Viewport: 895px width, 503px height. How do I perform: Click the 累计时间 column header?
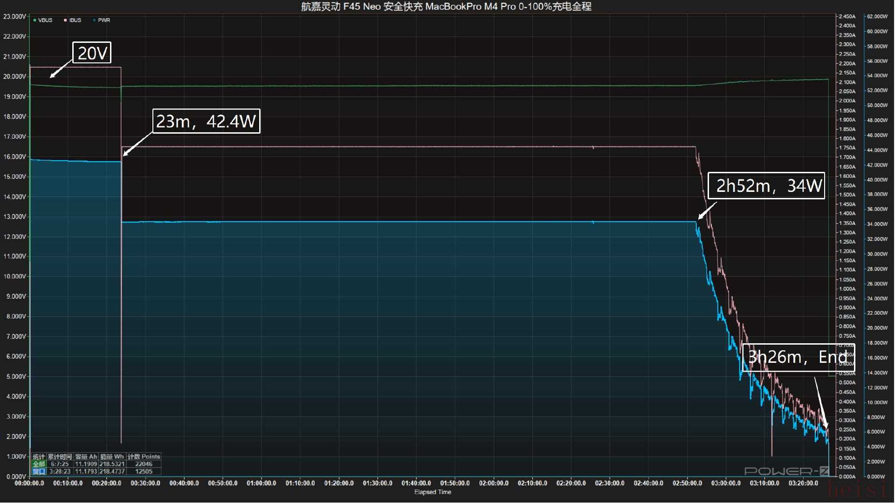click(60, 456)
